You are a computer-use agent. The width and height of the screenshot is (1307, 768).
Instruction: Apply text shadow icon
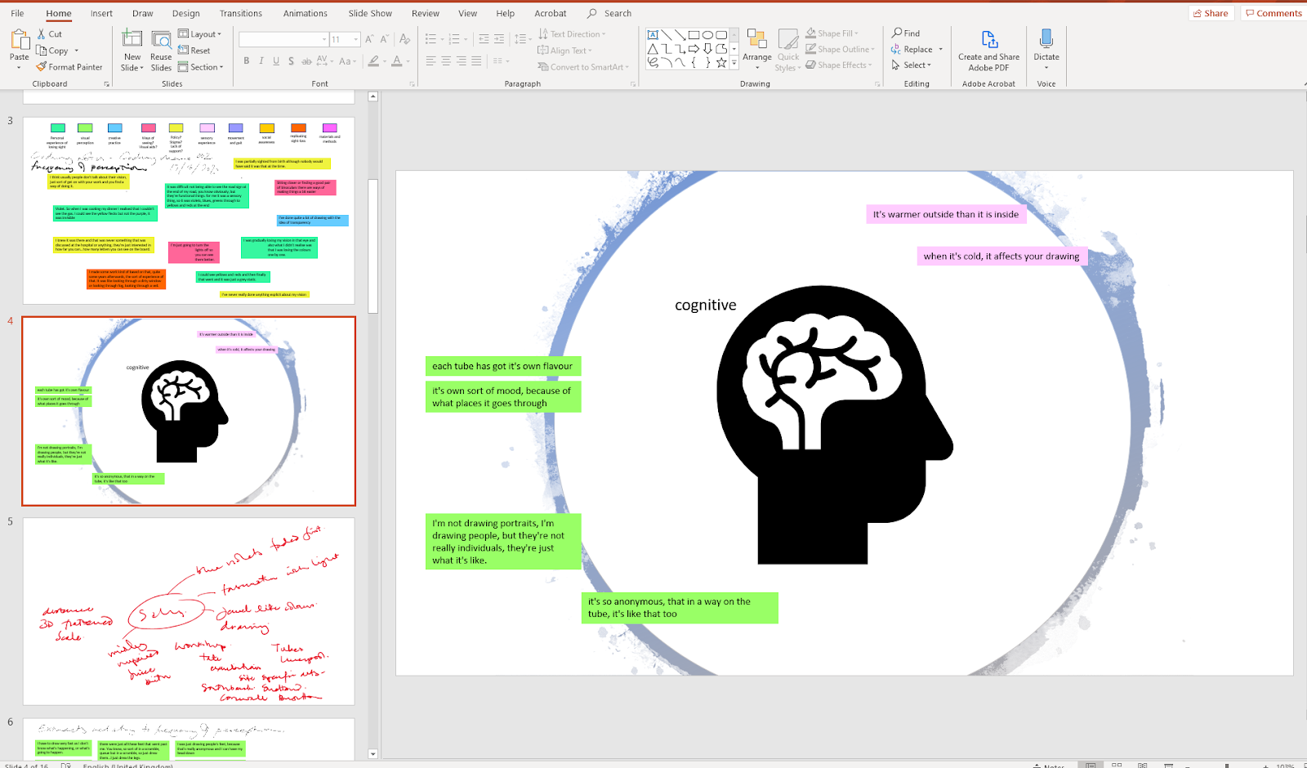[x=291, y=61]
